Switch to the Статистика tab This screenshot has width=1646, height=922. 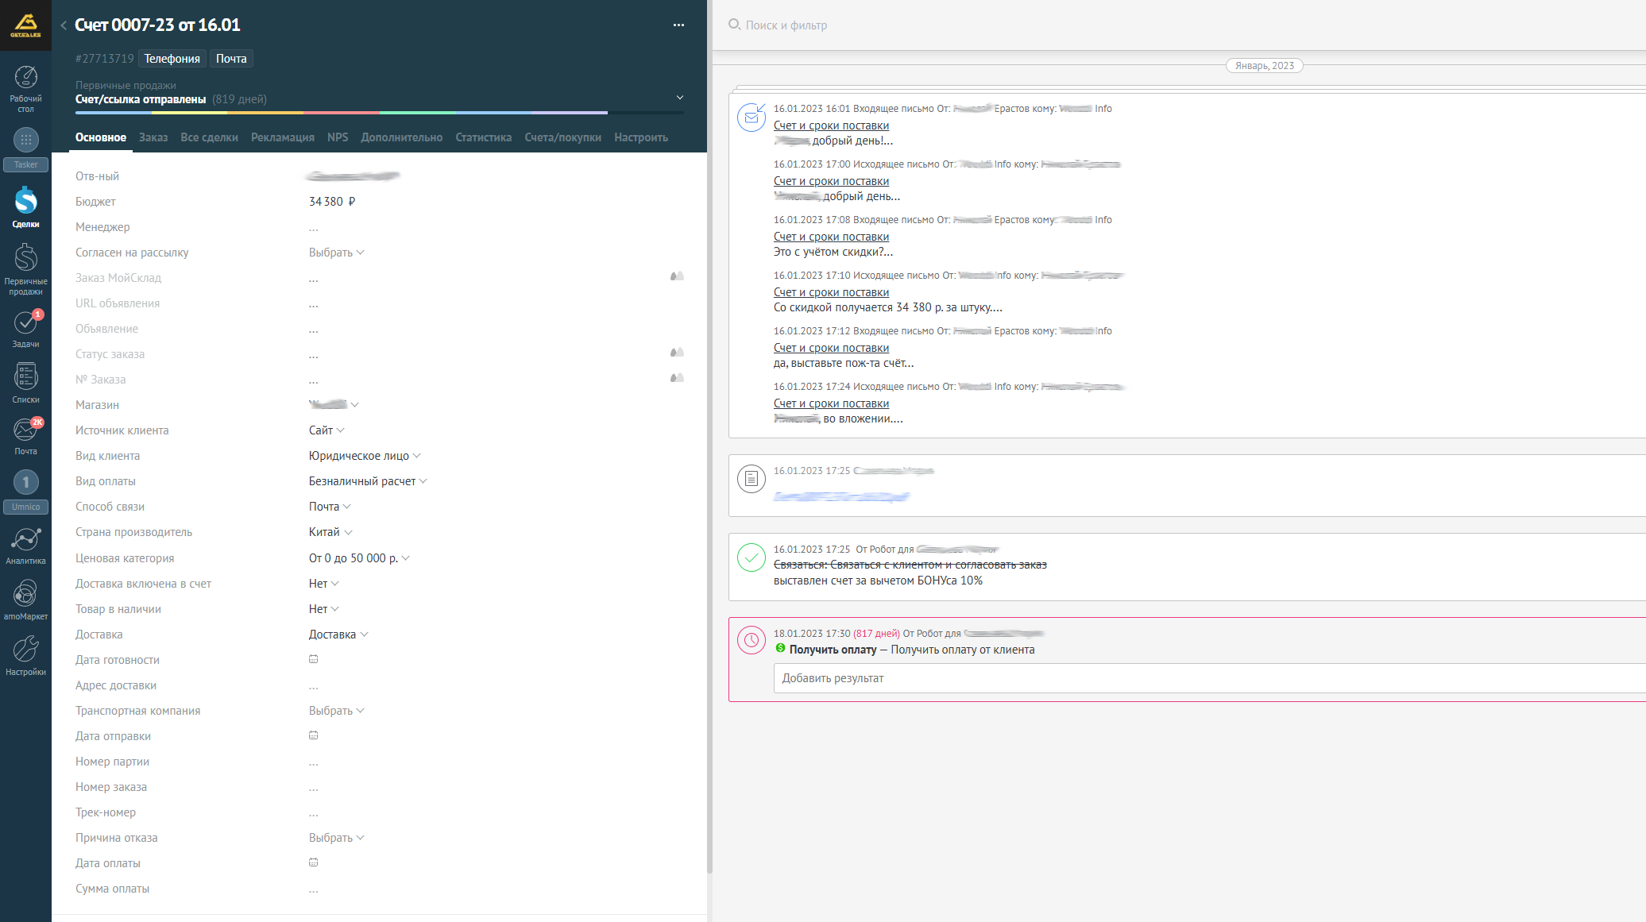tap(484, 137)
